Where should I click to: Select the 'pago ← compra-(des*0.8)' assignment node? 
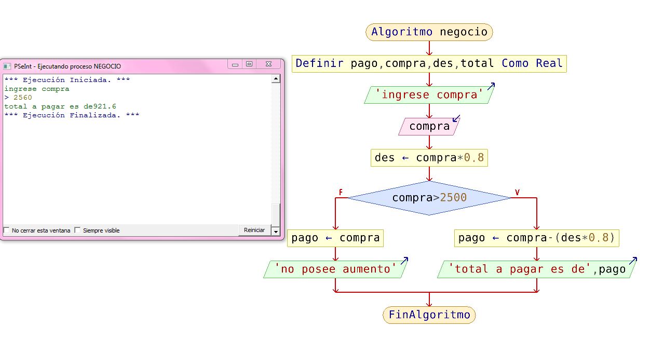click(536, 238)
